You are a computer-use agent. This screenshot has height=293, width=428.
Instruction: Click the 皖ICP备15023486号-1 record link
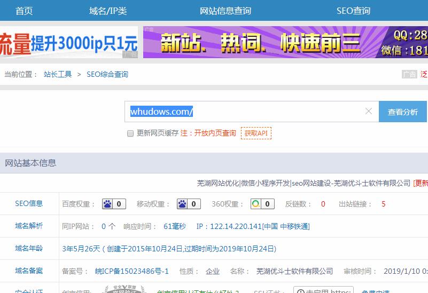click(131, 271)
